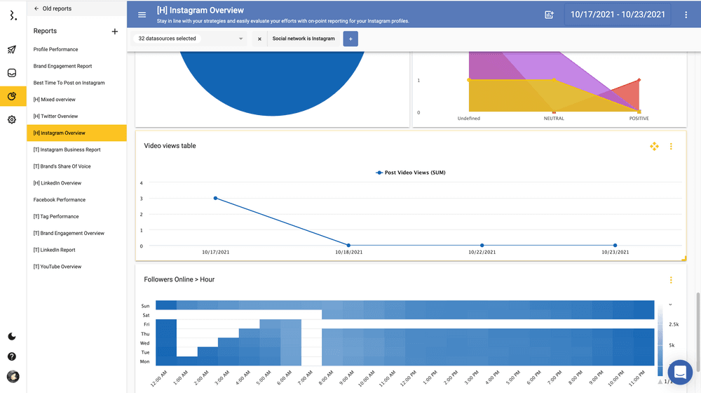Image resolution: width=701 pixels, height=393 pixels.
Task: Open the help question mark icon
Action: point(12,357)
